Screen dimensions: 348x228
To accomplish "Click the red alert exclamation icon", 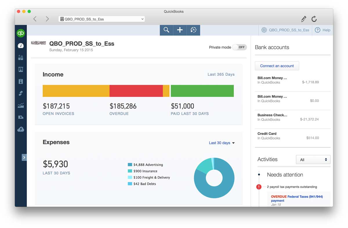I will [x=259, y=187].
